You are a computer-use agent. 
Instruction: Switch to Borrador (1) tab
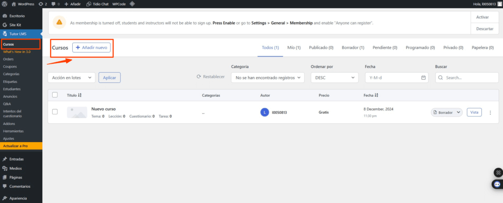coord(353,48)
